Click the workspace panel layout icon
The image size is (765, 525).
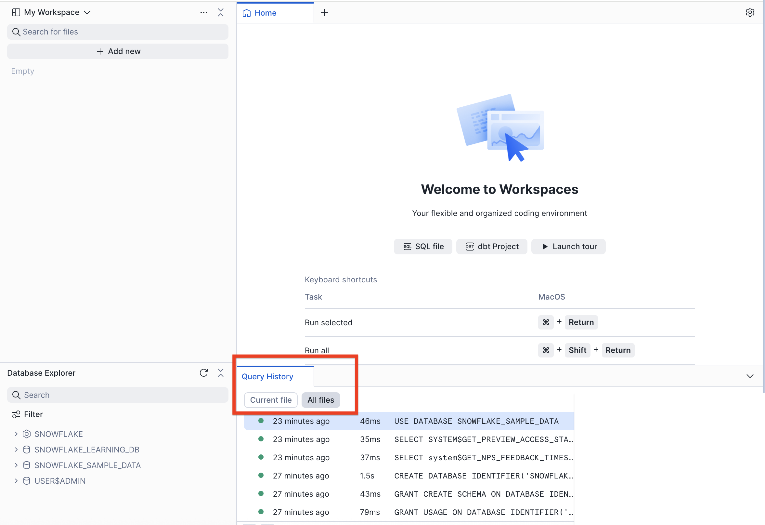point(16,13)
